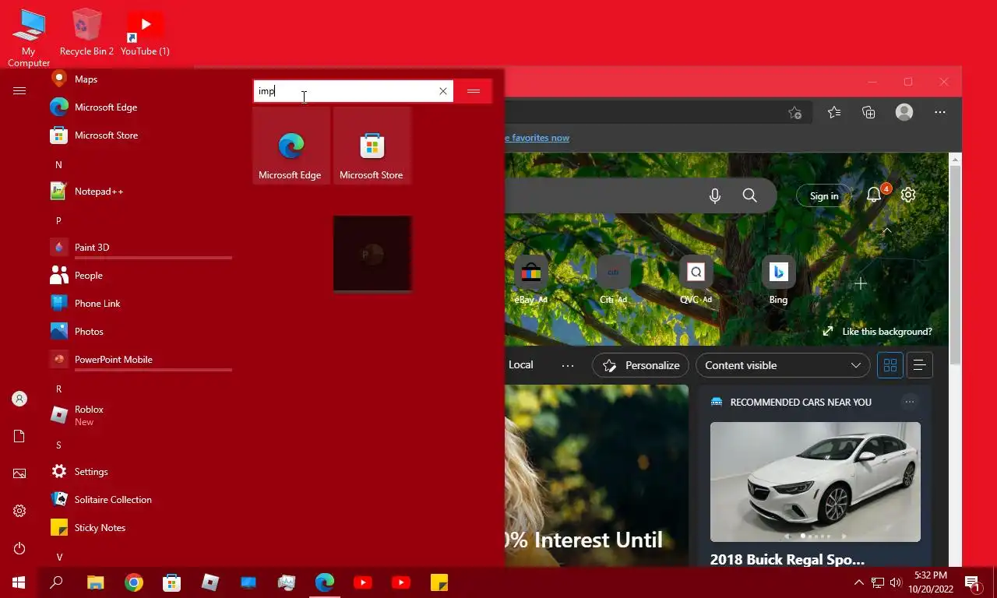
Task: Jump to letter N section header
Action: tap(58, 165)
